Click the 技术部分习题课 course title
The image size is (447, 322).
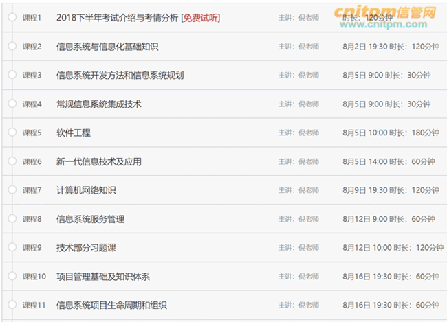coord(86,247)
